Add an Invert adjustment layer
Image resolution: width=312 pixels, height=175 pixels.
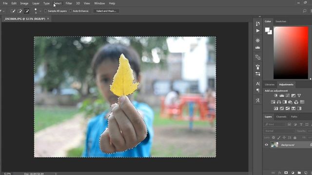[x=276, y=108]
